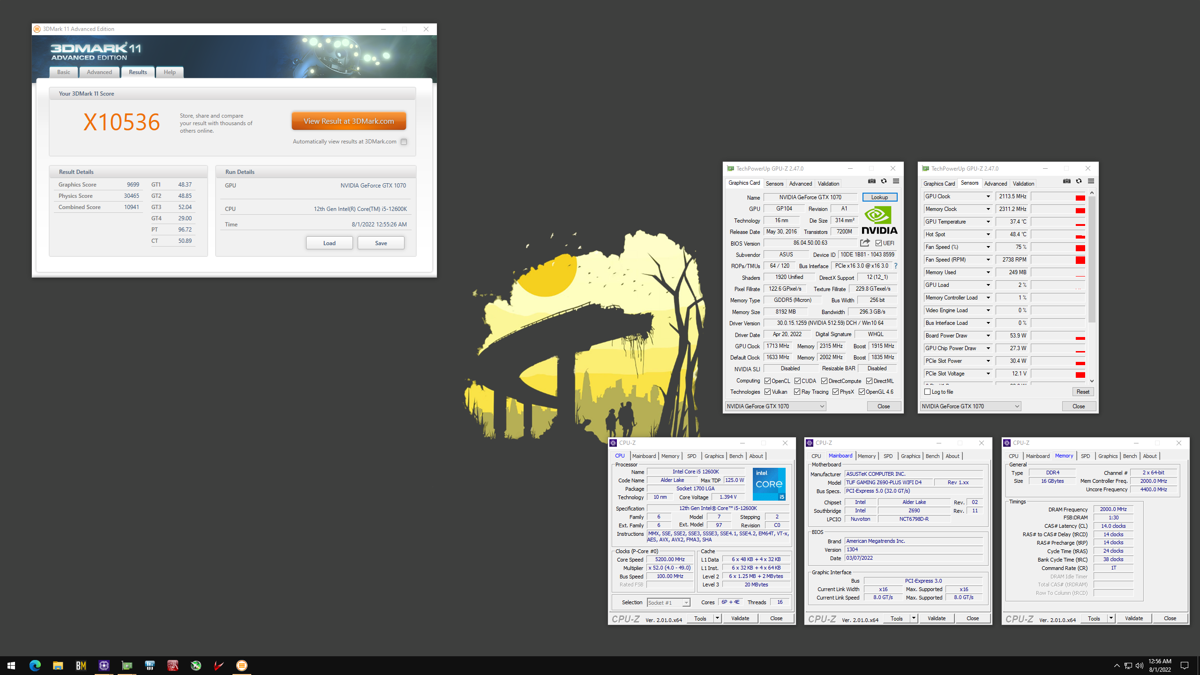Viewport: 1200px width, 675px height.
Task: Open the Board Power Draw sensor dropdown
Action: (988, 336)
